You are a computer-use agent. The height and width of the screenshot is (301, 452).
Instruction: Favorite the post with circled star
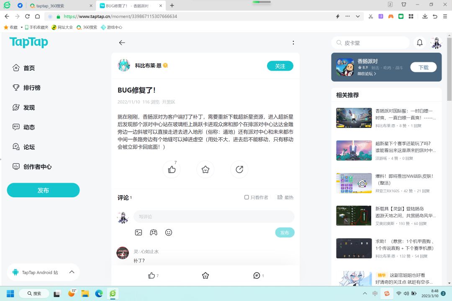pyautogui.click(x=205, y=169)
